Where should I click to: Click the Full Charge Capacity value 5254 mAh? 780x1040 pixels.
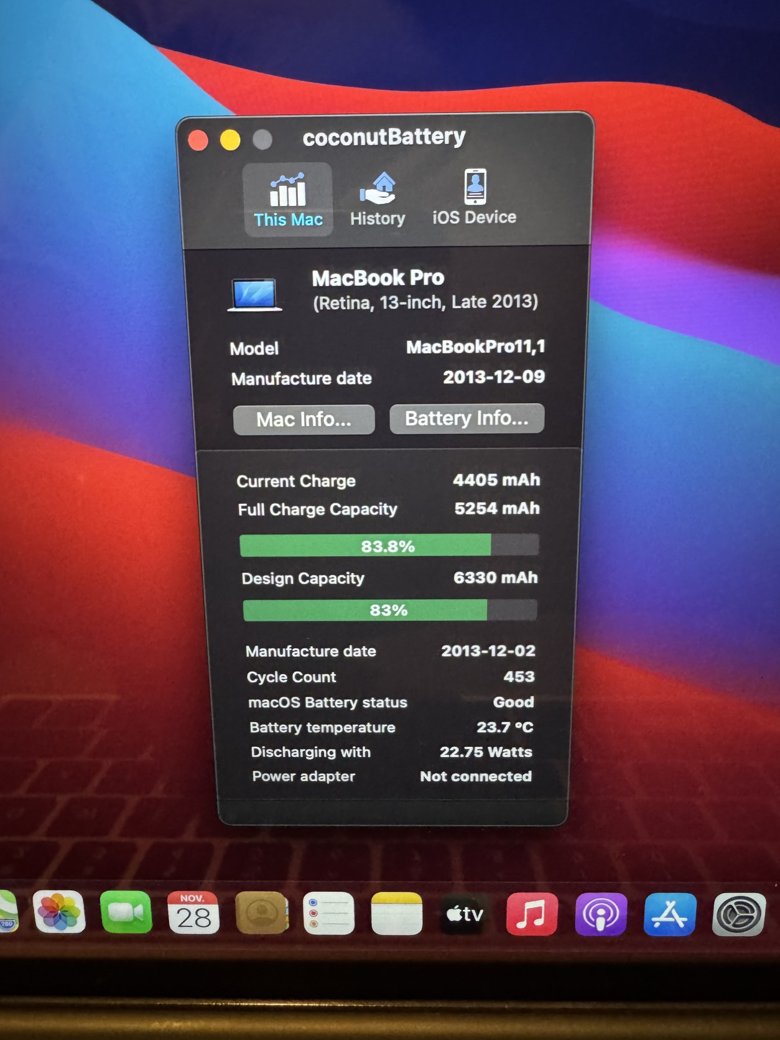point(497,509)
